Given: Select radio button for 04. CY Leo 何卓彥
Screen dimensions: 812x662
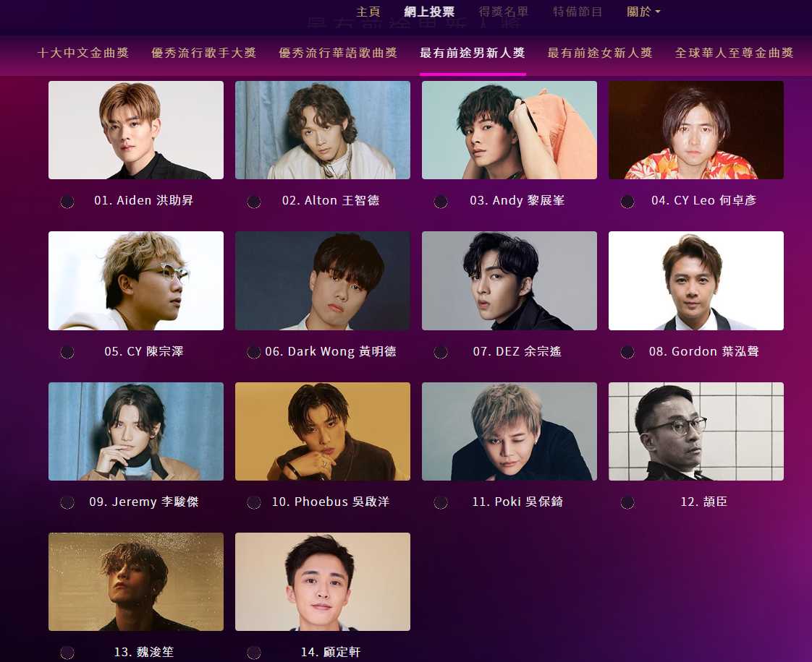Looking at the screenshot, I should click(627, 202).
